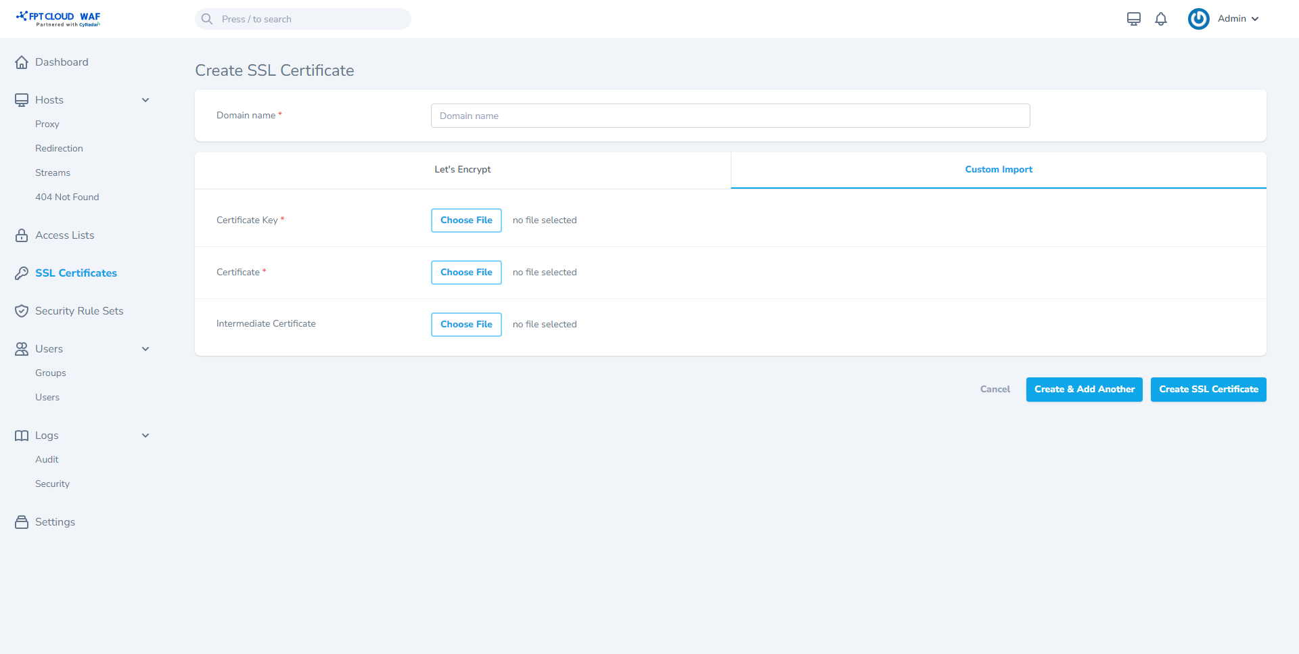Image resolution: width=1299 pixels, height=654 pixels.
Task: Click the Access Lists lock icon
Action: tap(22, 235)
